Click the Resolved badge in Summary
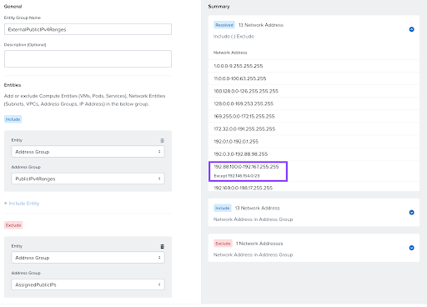The height and width of the screenshot is (307, 427). click(224, 25)
